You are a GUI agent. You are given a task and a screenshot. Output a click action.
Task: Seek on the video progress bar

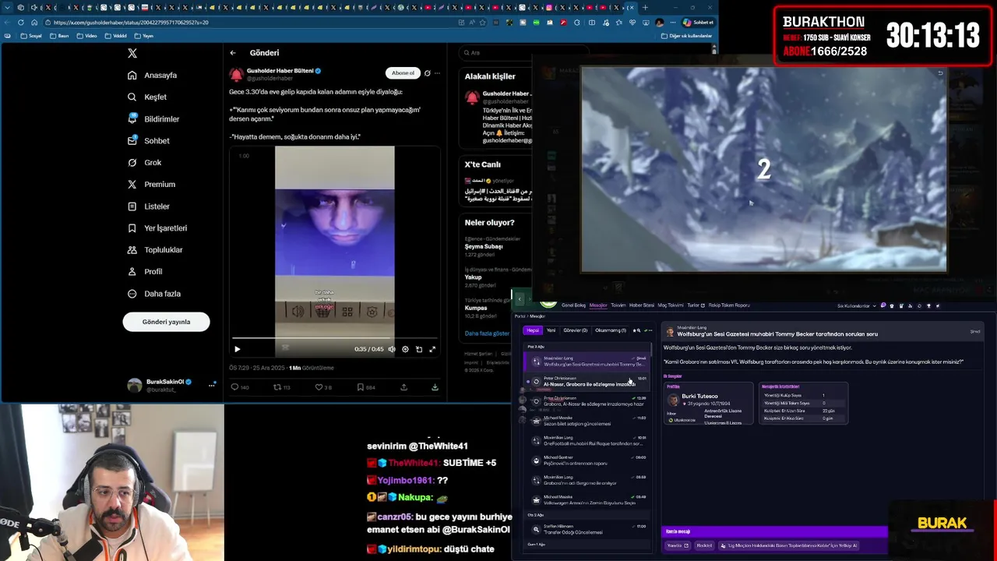[335, 339]
